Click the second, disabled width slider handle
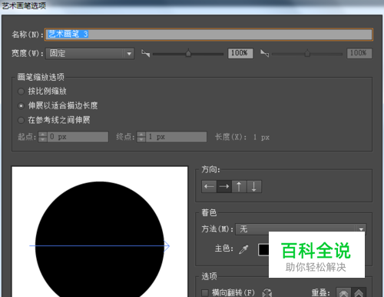 (307, 53)
